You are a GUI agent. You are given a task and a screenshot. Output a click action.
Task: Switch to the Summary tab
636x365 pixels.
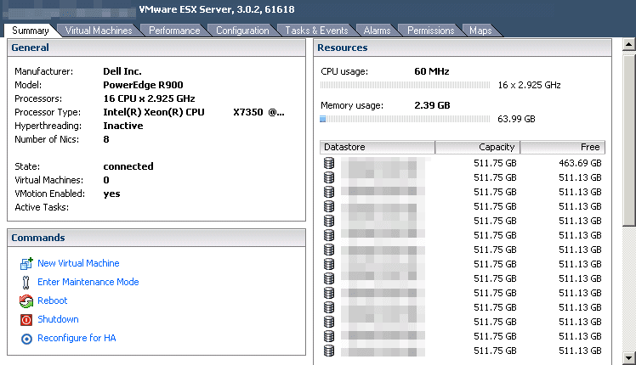tap(31, 31)
